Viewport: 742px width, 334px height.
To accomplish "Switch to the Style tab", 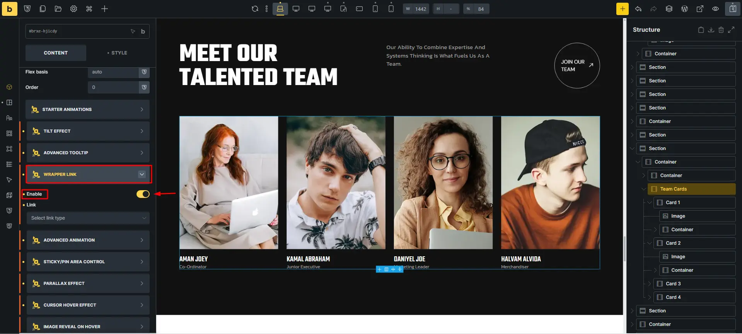I will click(x=118, y=53).
